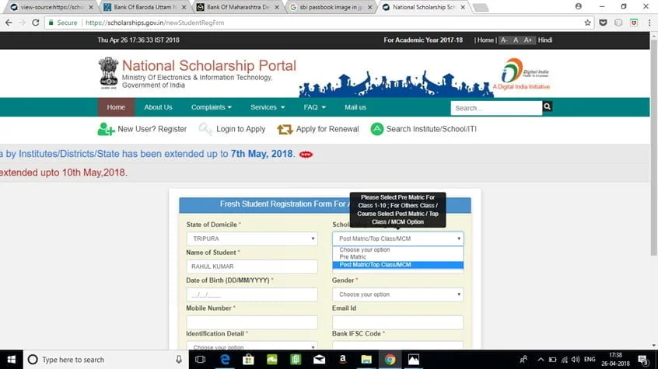This screenshot has width=658, height=369.
Task: Increase font size with A+ button
Action: tap(528, 40)
